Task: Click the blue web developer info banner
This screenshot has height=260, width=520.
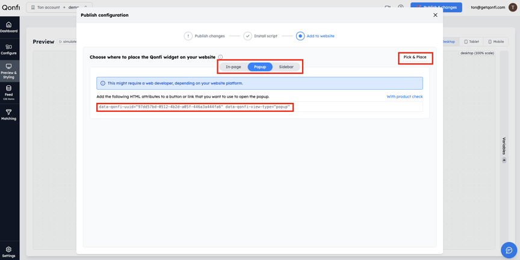Action: point(259,83)
